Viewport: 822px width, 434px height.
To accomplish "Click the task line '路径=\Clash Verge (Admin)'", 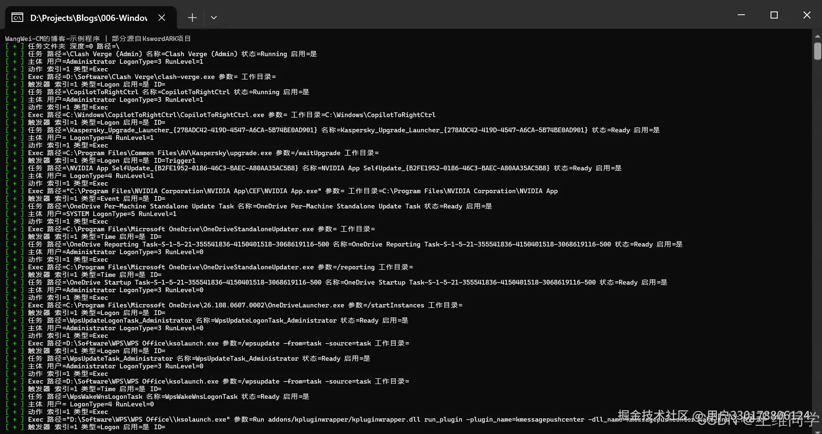I will [161, 54].
